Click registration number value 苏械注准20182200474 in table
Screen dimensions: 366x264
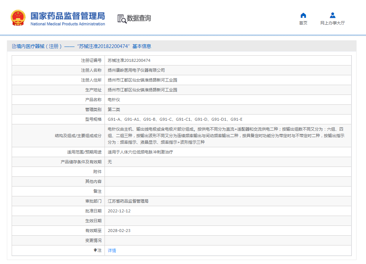[x=129, y=60]
